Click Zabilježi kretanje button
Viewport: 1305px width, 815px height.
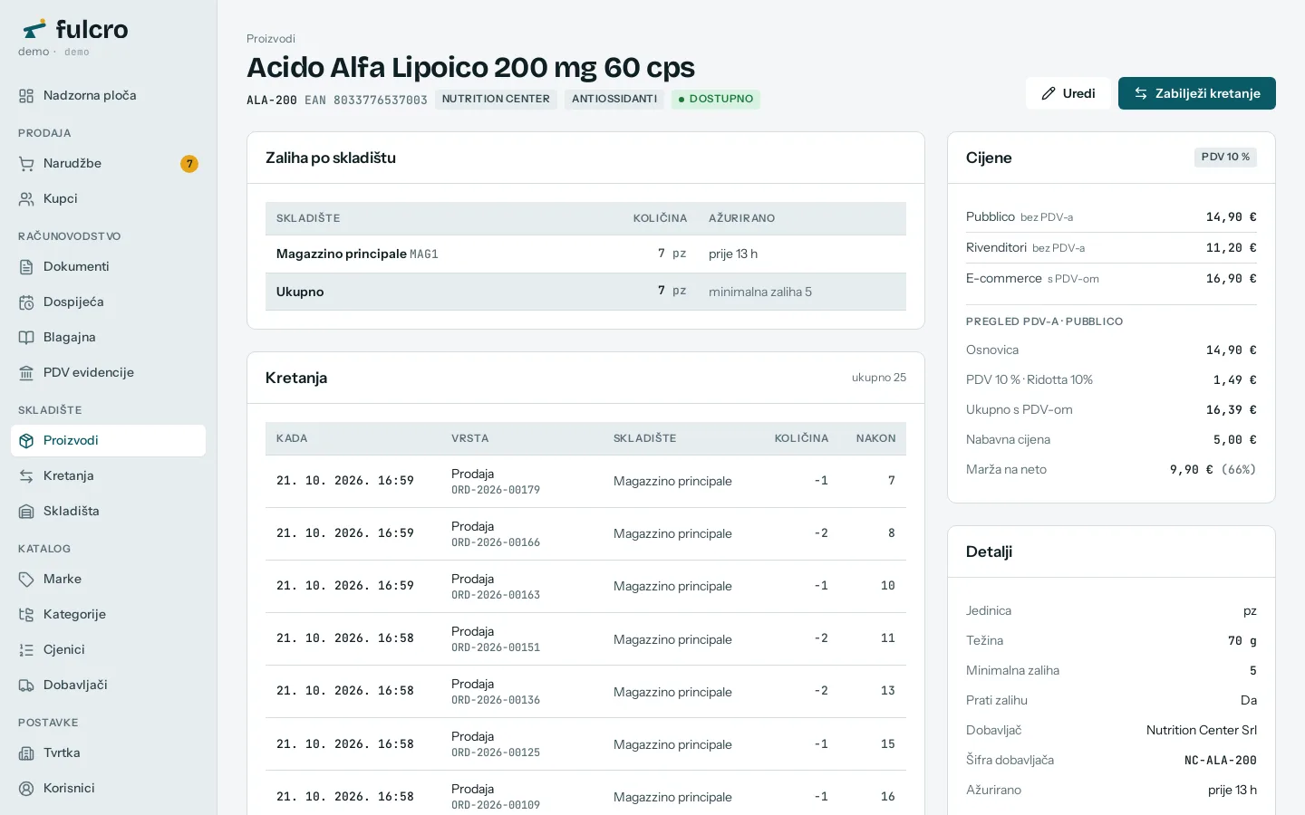1196,93
